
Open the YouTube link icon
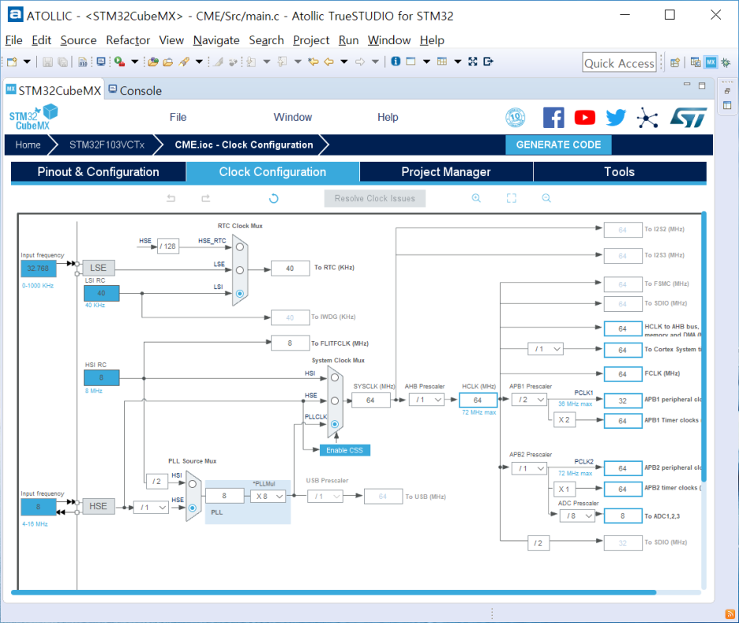pyautogui.click(x=584, y=118)
